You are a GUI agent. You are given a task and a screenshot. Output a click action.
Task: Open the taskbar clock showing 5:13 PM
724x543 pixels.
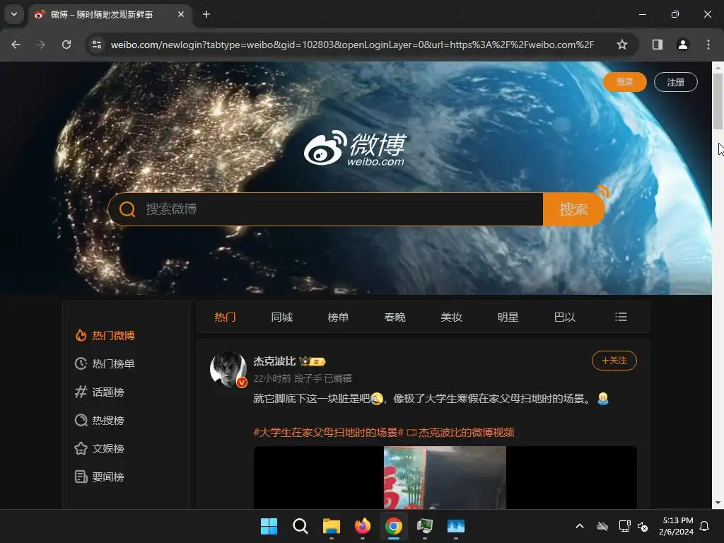[x=677, y=526]
